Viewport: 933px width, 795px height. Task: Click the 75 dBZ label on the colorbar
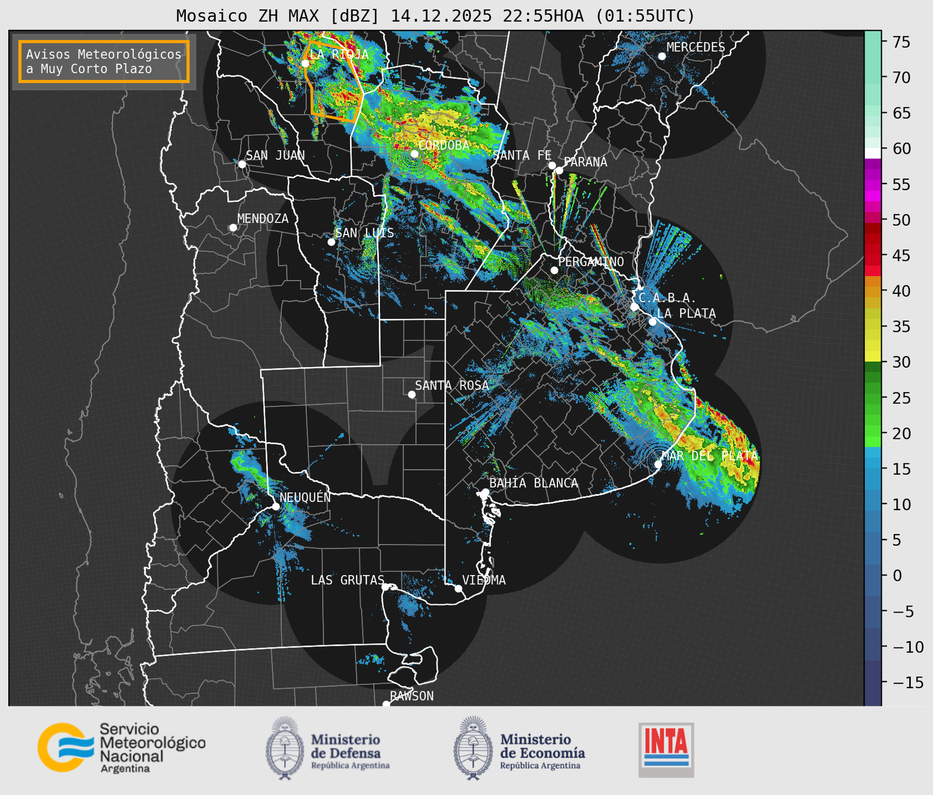click(x=901, y=43)
